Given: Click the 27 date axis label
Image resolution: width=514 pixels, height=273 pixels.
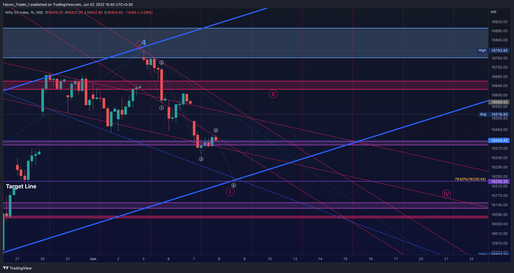Looking at the screenshot, I should coord(17,259).
